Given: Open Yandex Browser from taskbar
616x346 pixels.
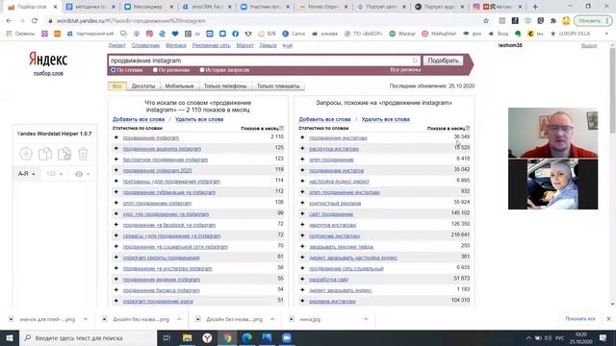Looking at the screenshot, I should click(207, 337).
